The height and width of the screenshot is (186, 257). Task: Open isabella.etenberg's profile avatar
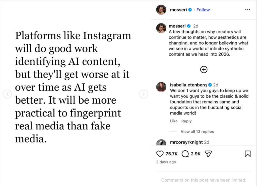pos(161,87)
